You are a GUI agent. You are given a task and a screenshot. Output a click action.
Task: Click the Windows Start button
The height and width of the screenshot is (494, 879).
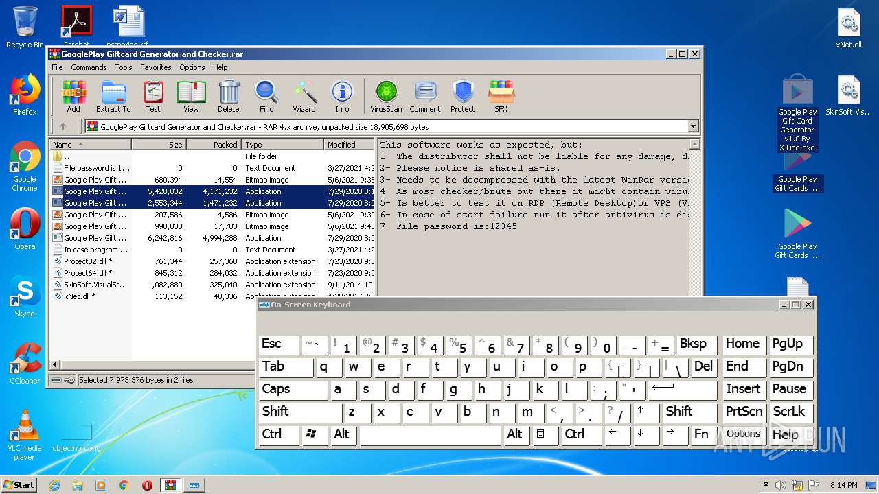pyautogui.click(x=19, y=484)
